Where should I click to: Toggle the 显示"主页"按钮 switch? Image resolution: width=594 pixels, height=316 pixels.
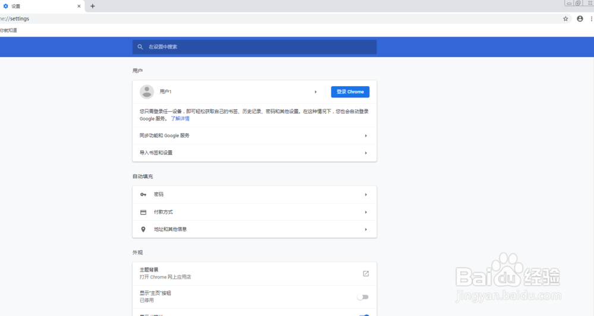pos(363,297)
